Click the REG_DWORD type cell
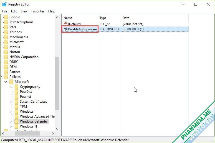 [x=109, y=29]
